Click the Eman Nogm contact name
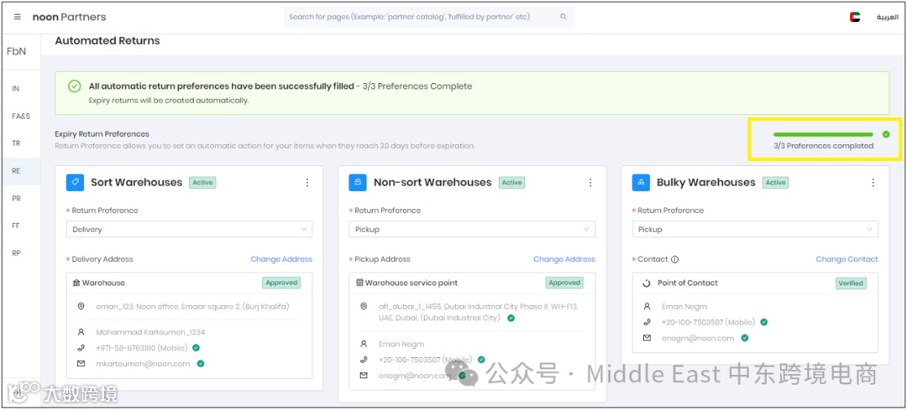The height and width of the screenshot is (410, 907). pos(684,307)
